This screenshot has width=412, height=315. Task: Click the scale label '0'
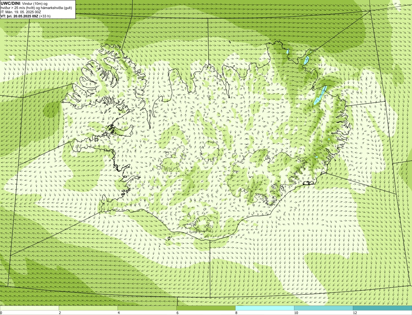1,313
